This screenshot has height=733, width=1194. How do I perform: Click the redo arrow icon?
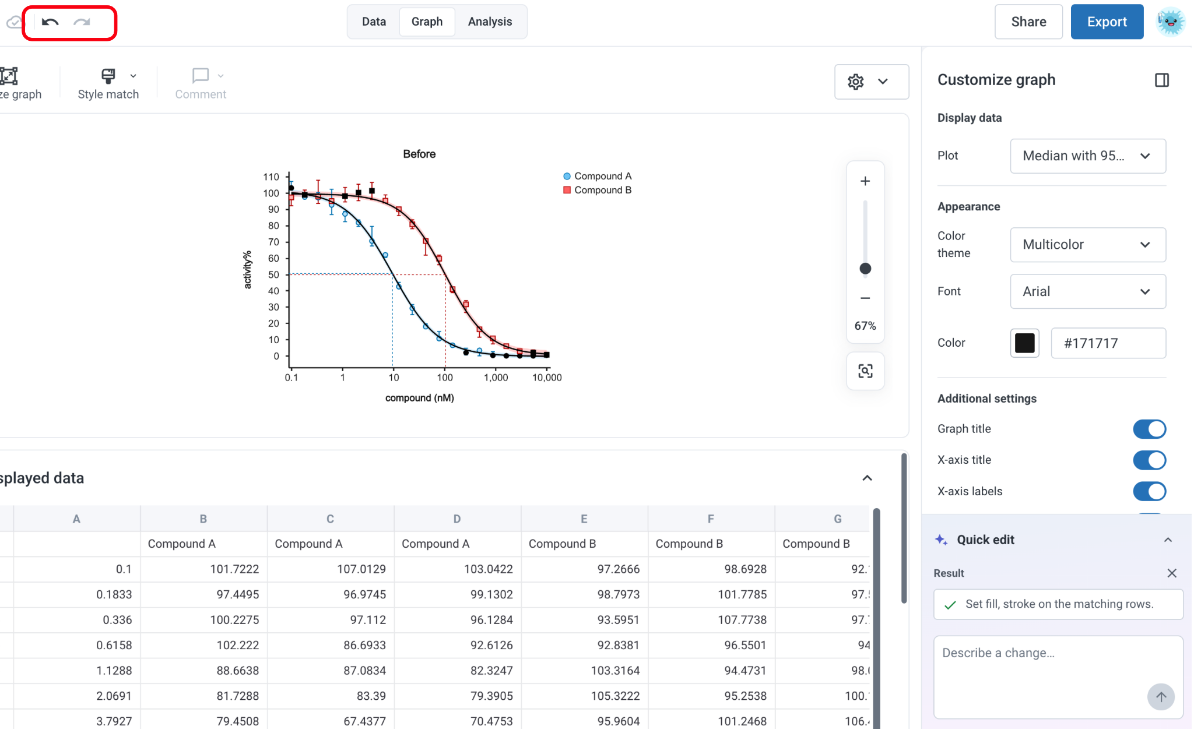[x=82, y=22]
